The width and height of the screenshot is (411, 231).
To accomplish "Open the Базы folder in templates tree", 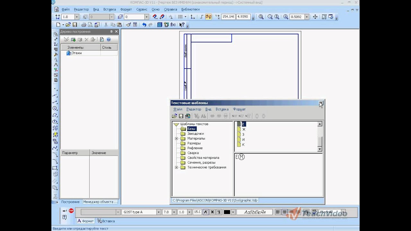I will 191,129.
